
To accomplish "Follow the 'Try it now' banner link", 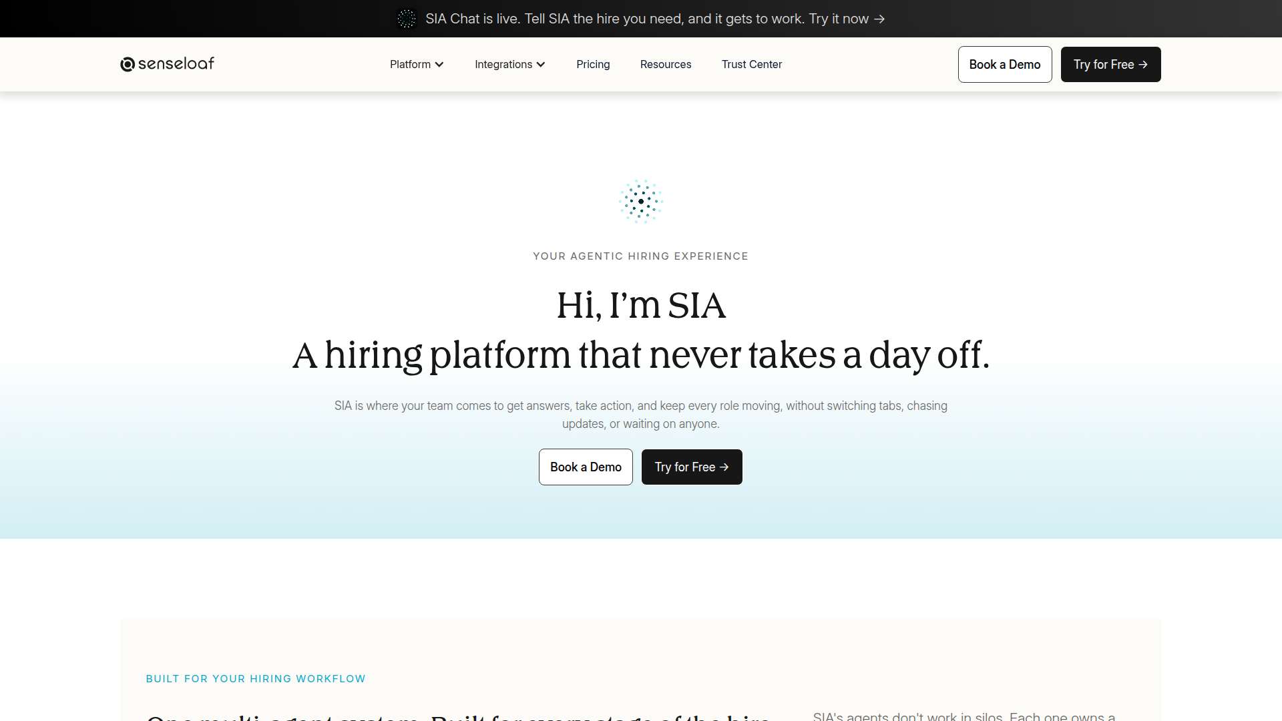I will coord(847,19).
